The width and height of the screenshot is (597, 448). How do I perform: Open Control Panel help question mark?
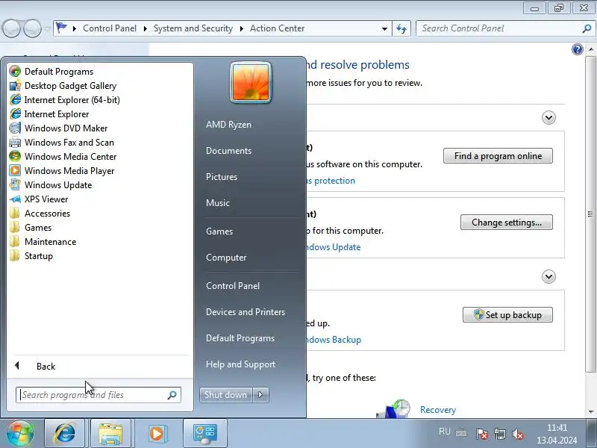[x=577, y=49]
